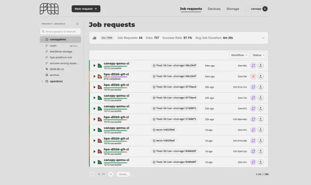Share the canopy-qemu-ci job lasting 33m 06s
Screen dimensions: 311x185
[260, 66]
